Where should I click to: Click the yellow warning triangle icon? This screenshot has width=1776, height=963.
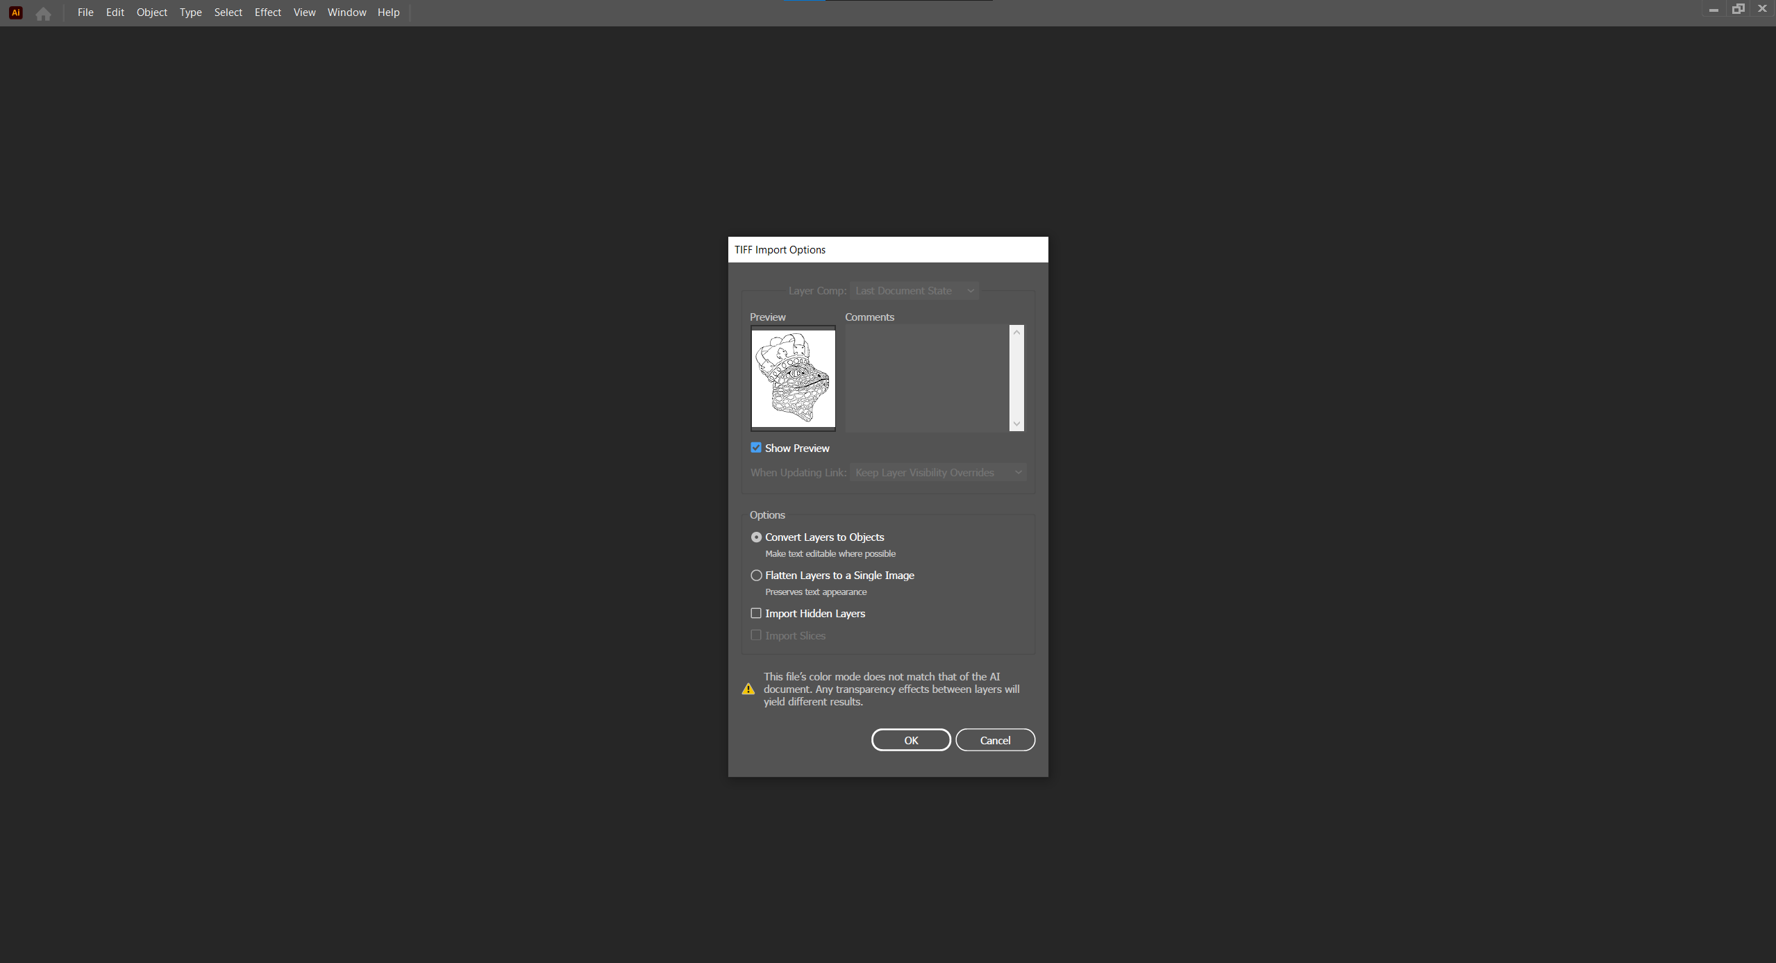point(748,689)
